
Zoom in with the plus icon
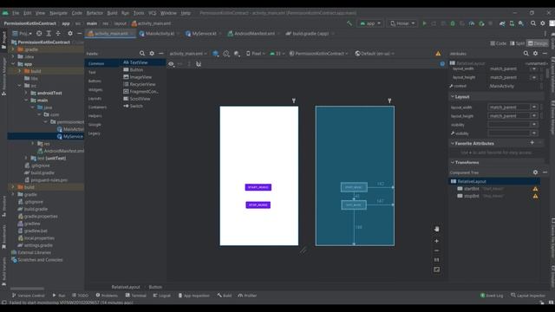point(437,241)
